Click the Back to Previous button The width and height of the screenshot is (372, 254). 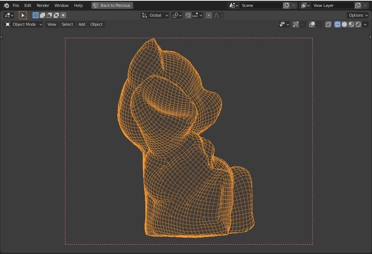112,5
